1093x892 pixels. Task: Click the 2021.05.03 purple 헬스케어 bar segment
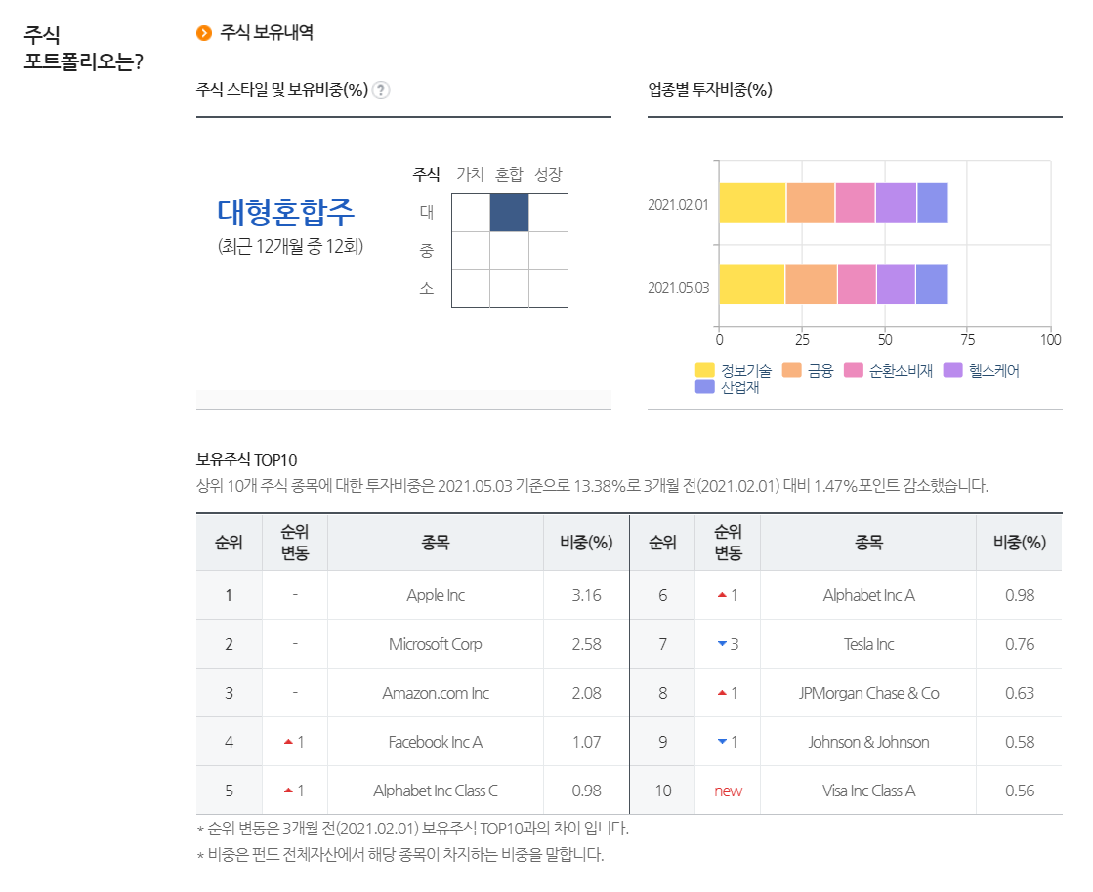896,285
